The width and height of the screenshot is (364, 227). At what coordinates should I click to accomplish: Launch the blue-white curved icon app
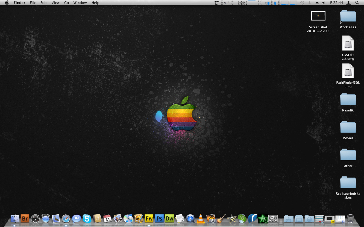(x=252, y=218)
